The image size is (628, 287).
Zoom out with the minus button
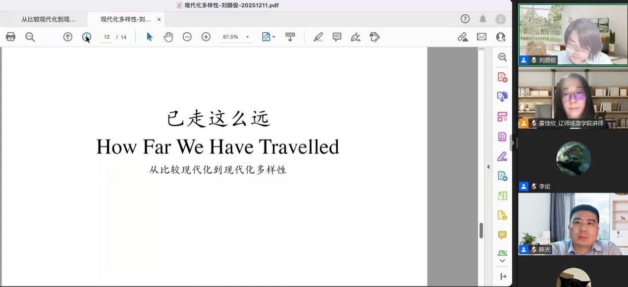(x=187, y=37)
